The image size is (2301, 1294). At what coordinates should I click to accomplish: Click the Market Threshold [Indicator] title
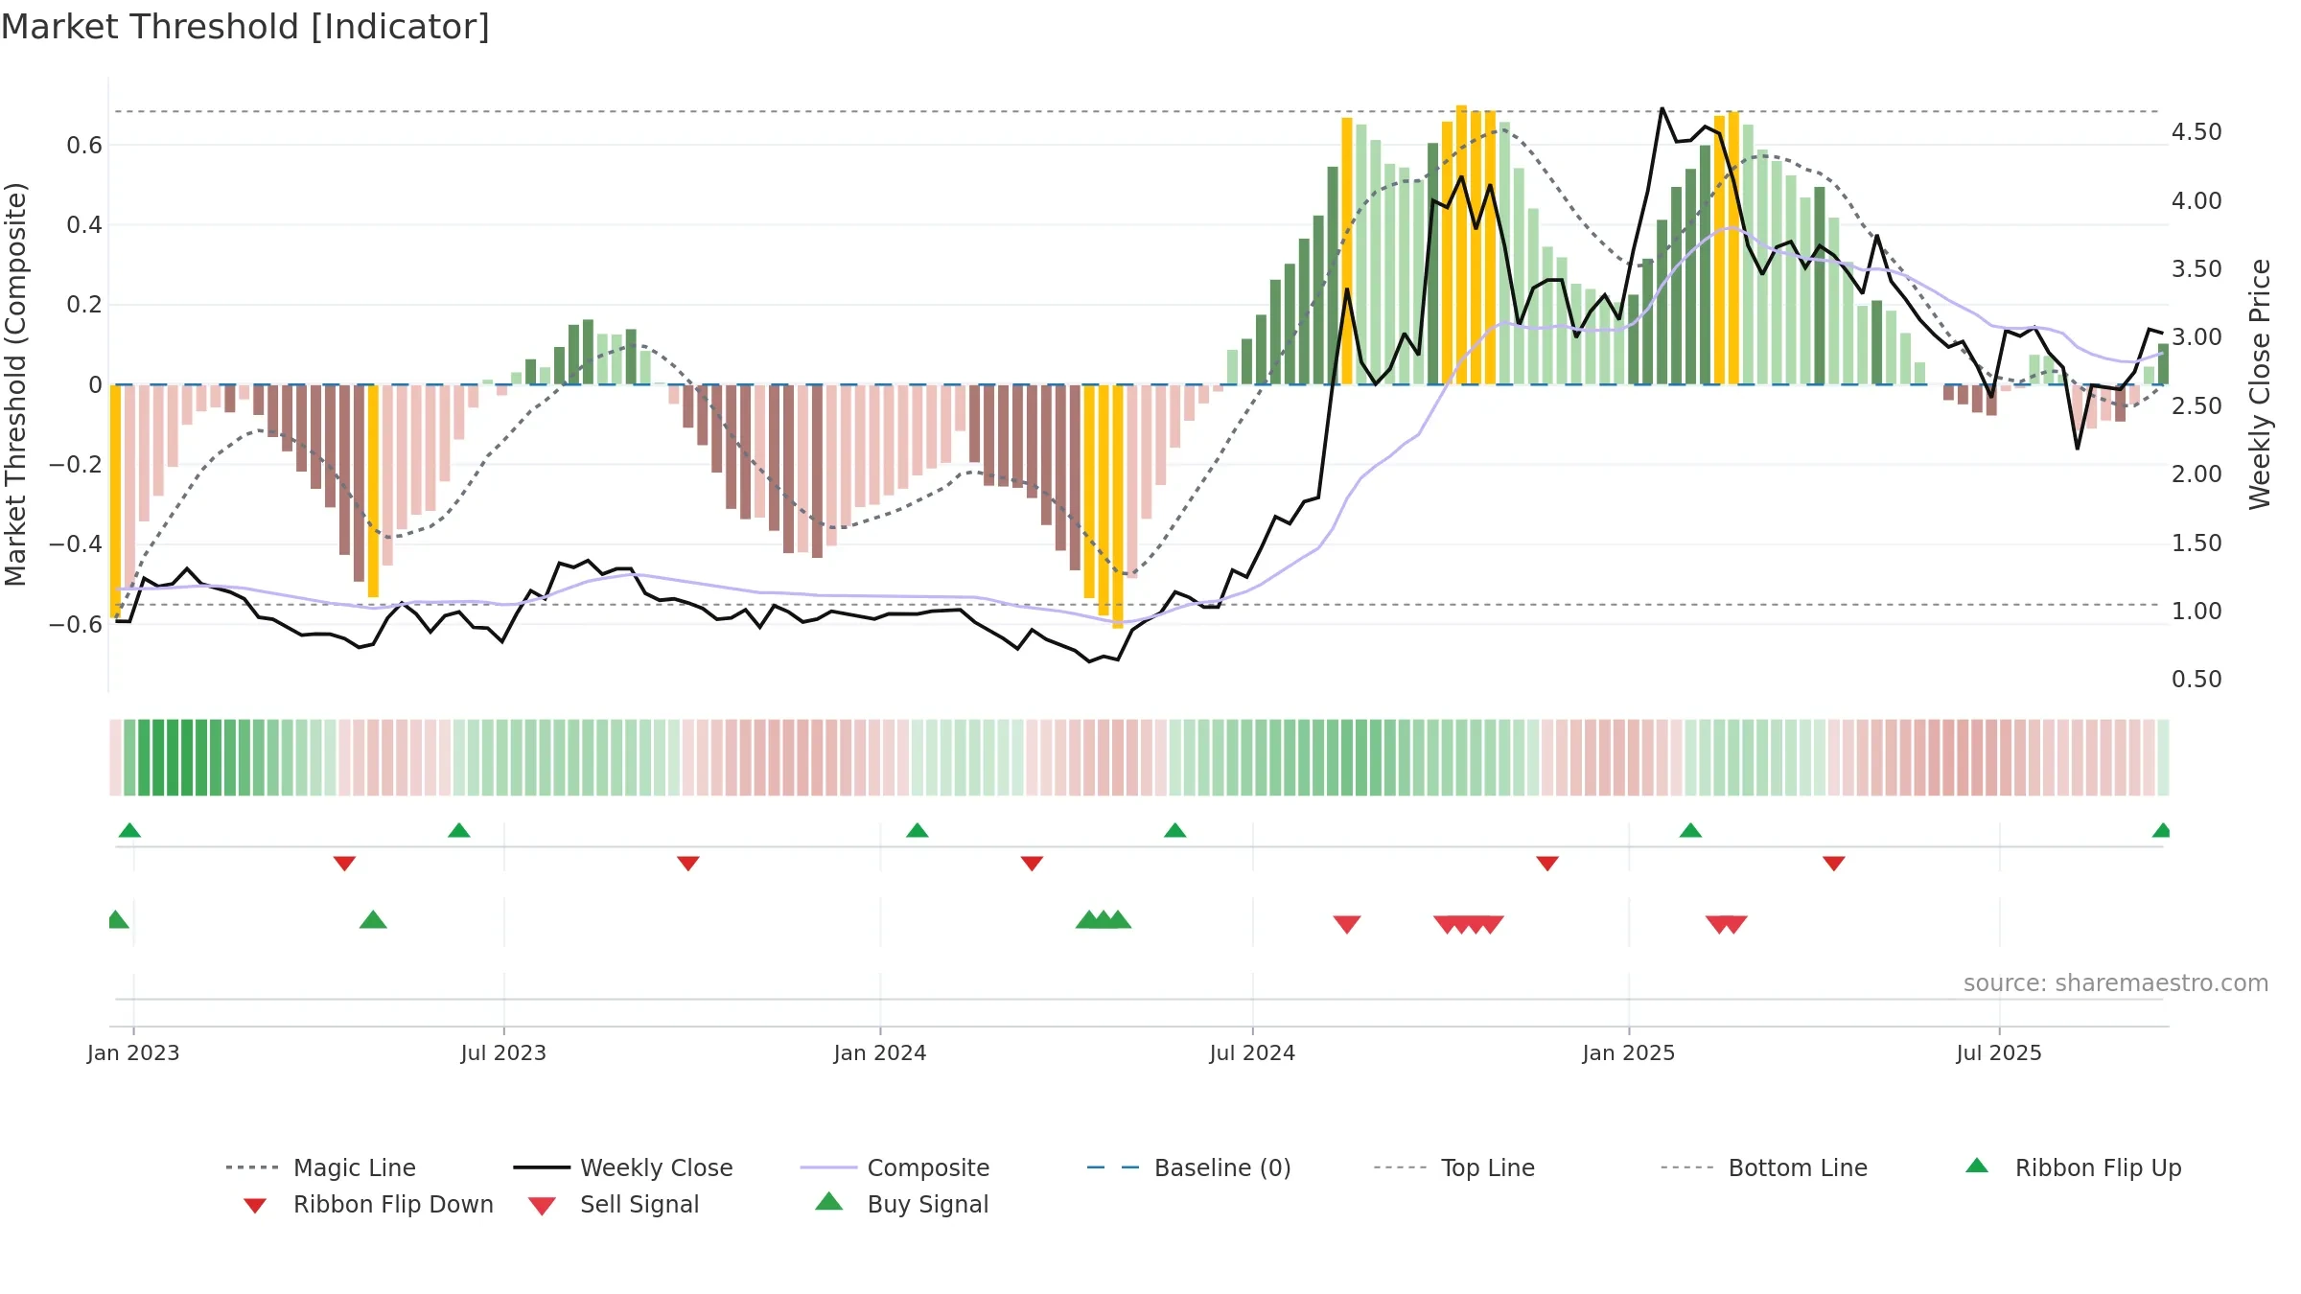click(245, 27)
